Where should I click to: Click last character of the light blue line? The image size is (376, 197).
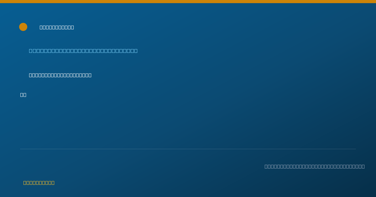(x=136, y=51)
